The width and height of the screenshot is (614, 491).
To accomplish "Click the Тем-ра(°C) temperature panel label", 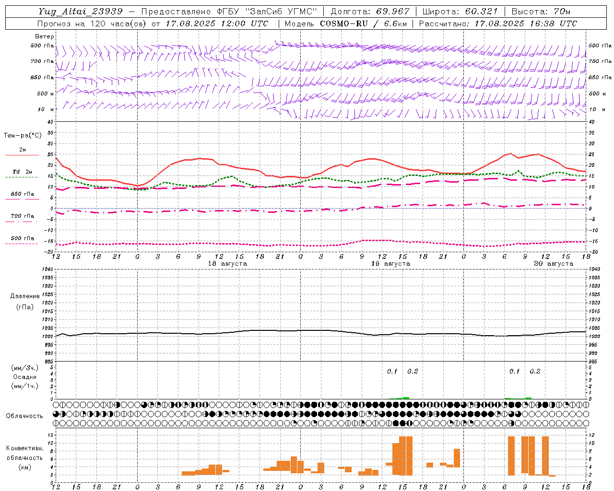I will point(23,136).
